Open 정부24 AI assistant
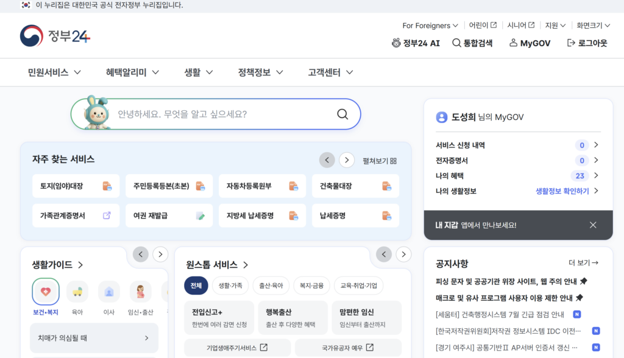This screenshot has width=624, height=358. coord(416,43)
